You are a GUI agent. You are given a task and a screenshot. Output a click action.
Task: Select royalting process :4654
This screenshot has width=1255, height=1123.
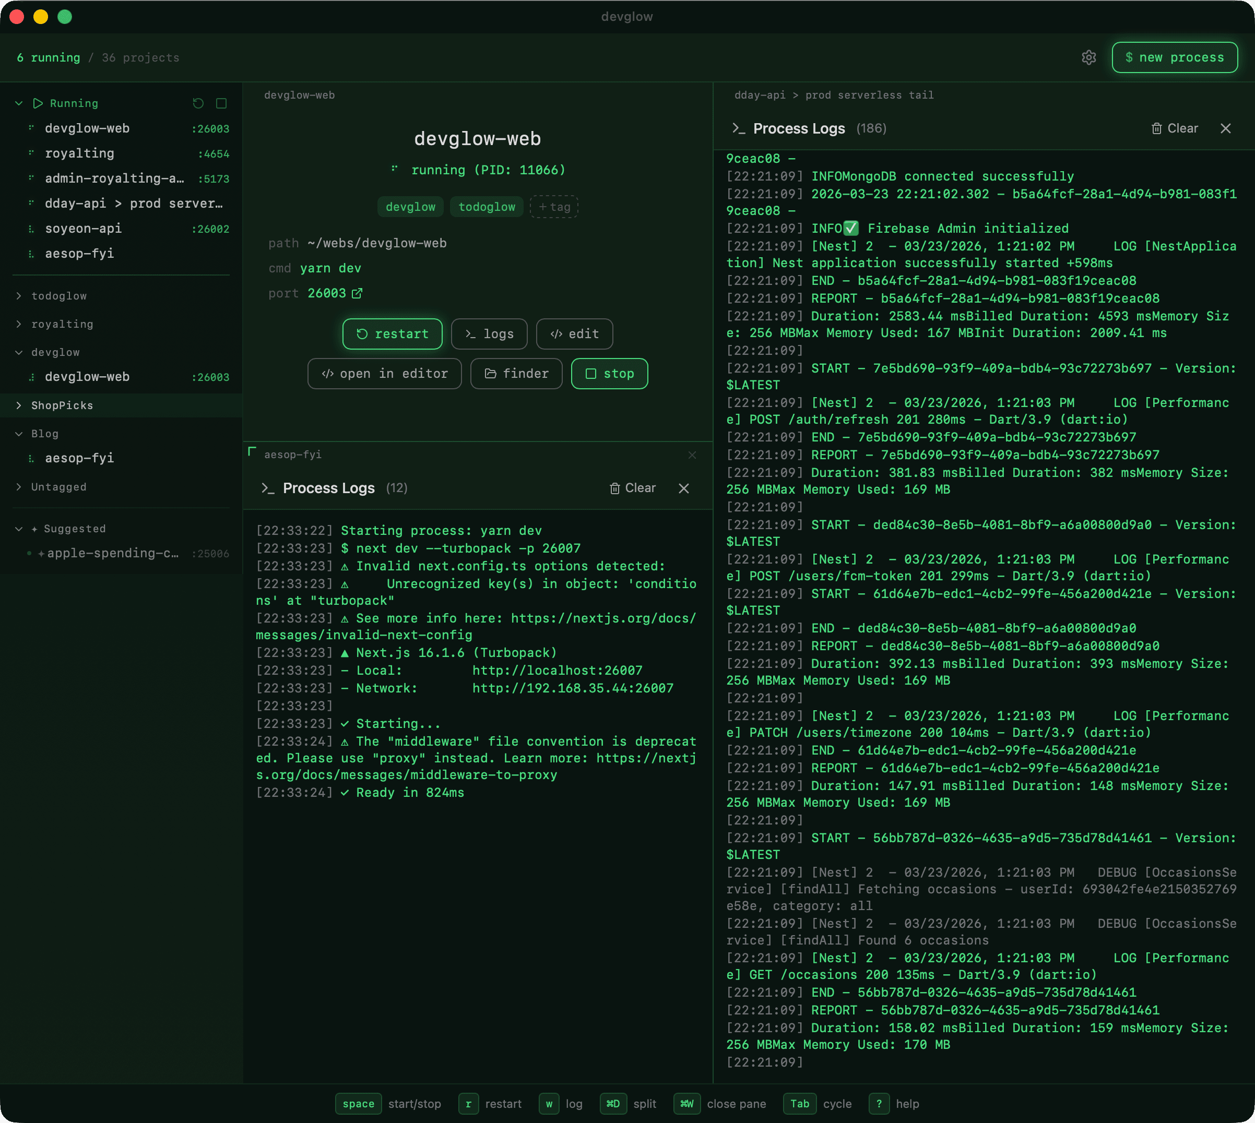click(x=122, y=153)
